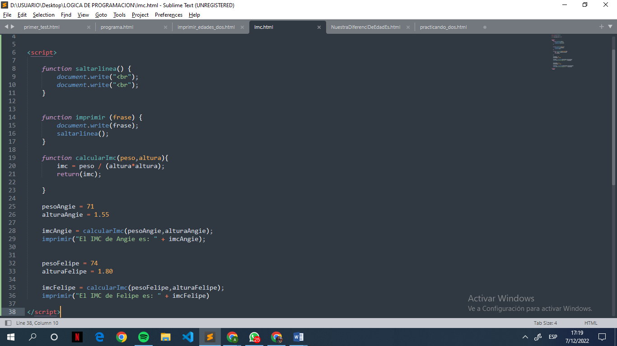Close the primer_test.html tab
Image resolution: width=617 pixels, height=346 pixels.
(x=89, y=27)
